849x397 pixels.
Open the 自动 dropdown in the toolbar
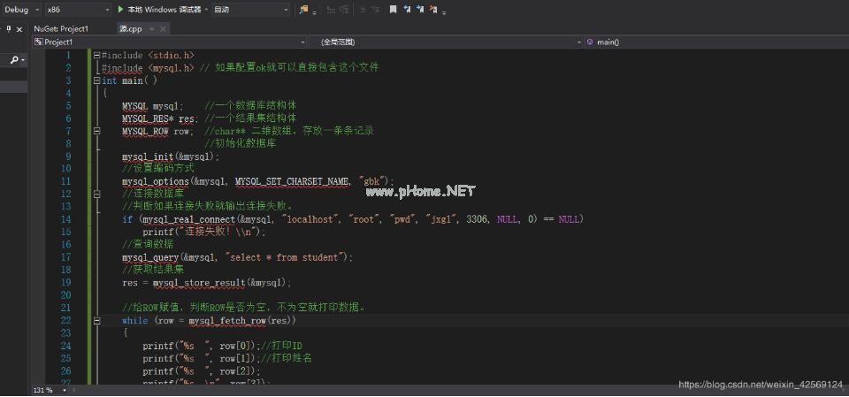(285, 10)
